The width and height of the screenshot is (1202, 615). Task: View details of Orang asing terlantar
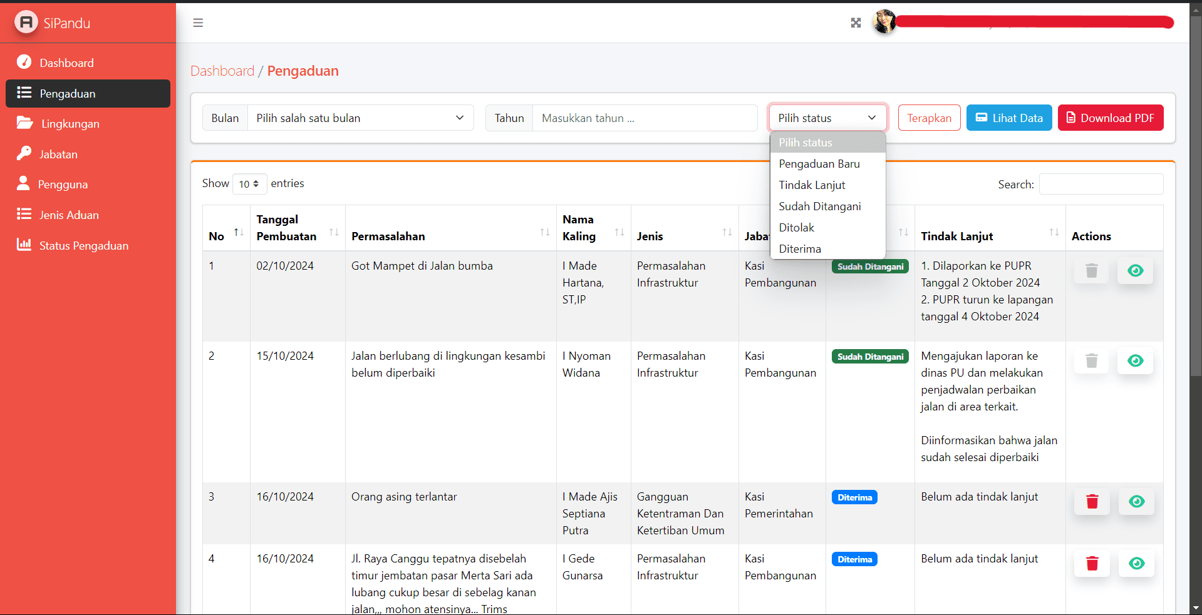pos(1136,502)
